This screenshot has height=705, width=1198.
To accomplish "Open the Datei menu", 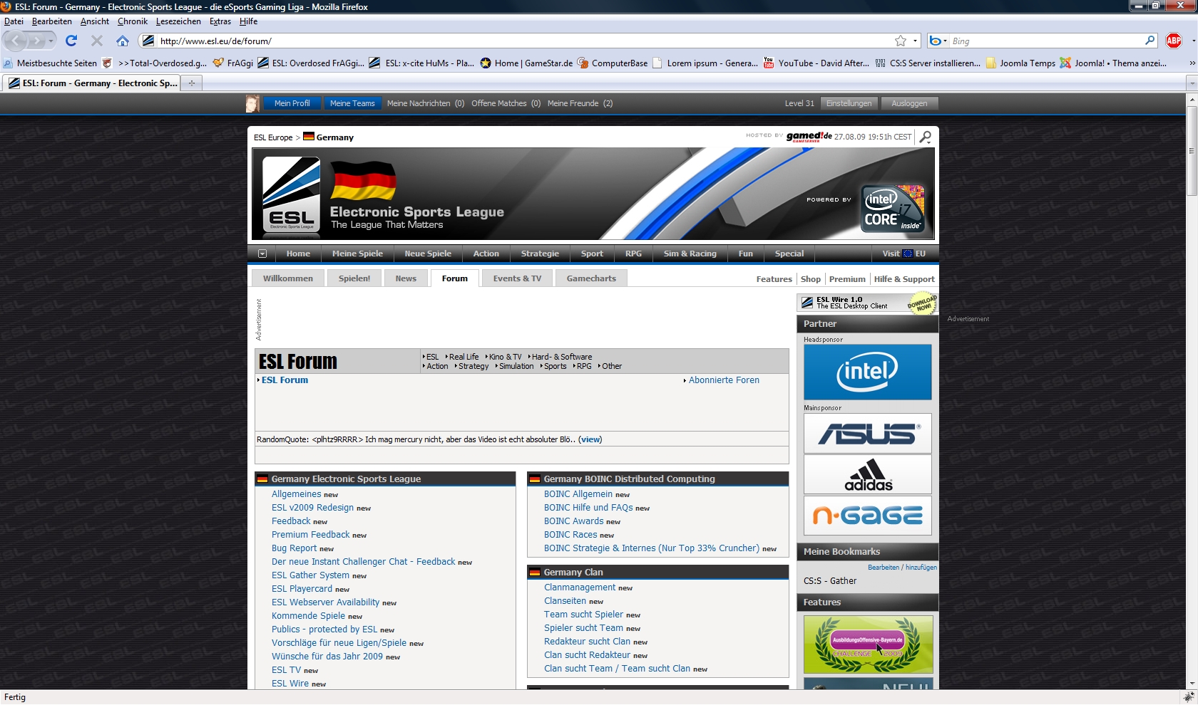I will (14, 21).
